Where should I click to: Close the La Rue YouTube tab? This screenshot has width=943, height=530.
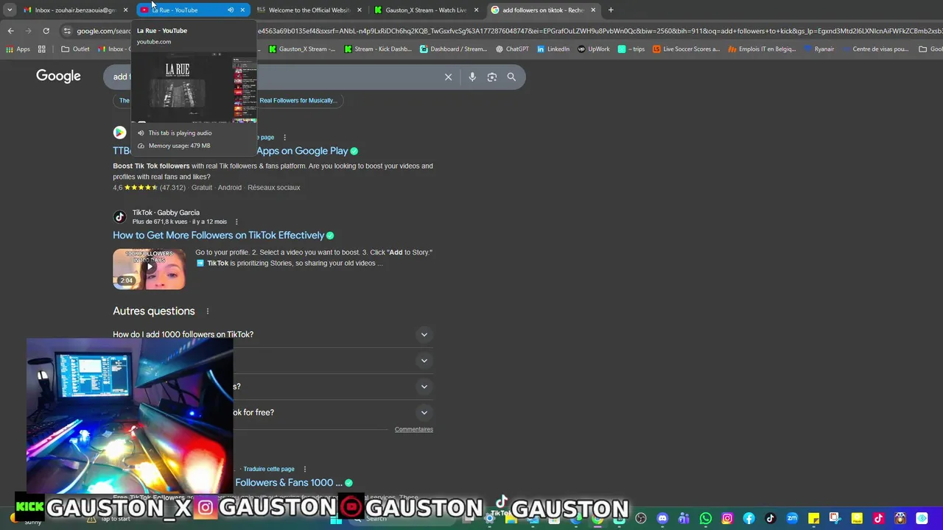(242, 10)
